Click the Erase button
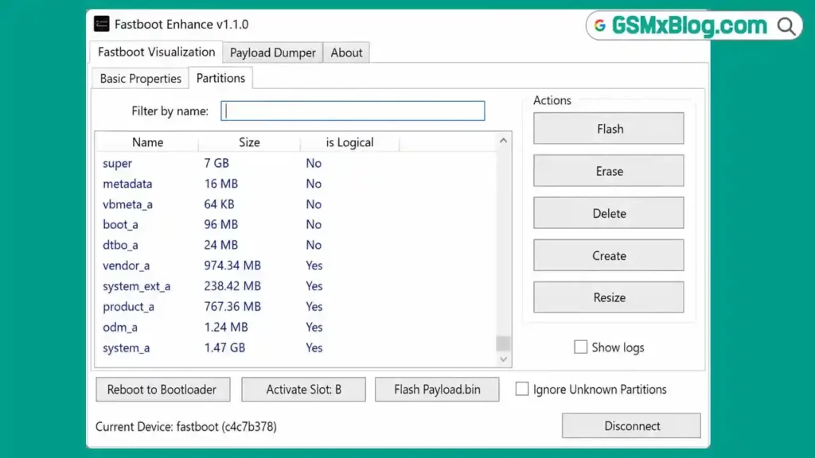Image resolution: width=815 pixels, height=458 pixels. pos(609,171)
